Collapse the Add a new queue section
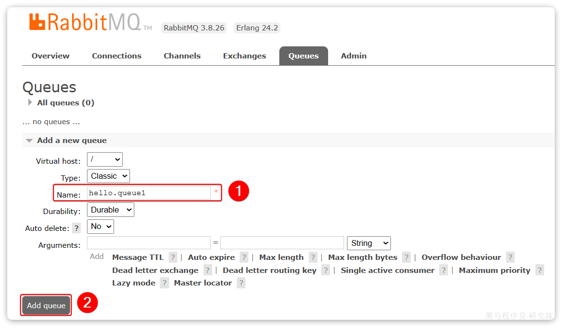Screen dimensions: 562x328 (x=72, y=141)
